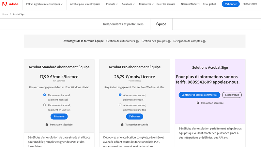Click lock icon in Solutions Acrobat Sign card

point(198,103)
